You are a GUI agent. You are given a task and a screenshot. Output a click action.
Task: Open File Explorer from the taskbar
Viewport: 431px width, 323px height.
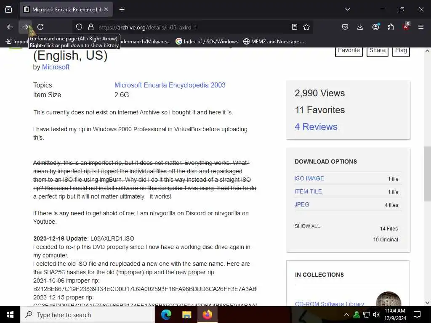pos(186,315)
